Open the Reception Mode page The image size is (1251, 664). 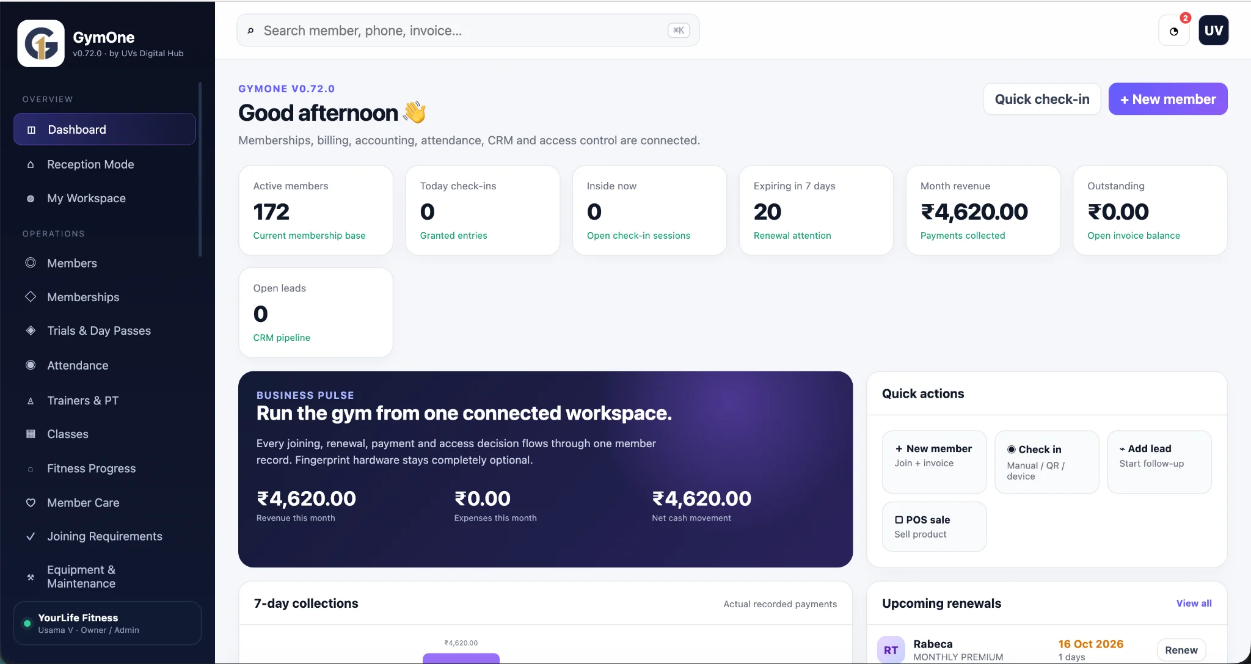104,164
